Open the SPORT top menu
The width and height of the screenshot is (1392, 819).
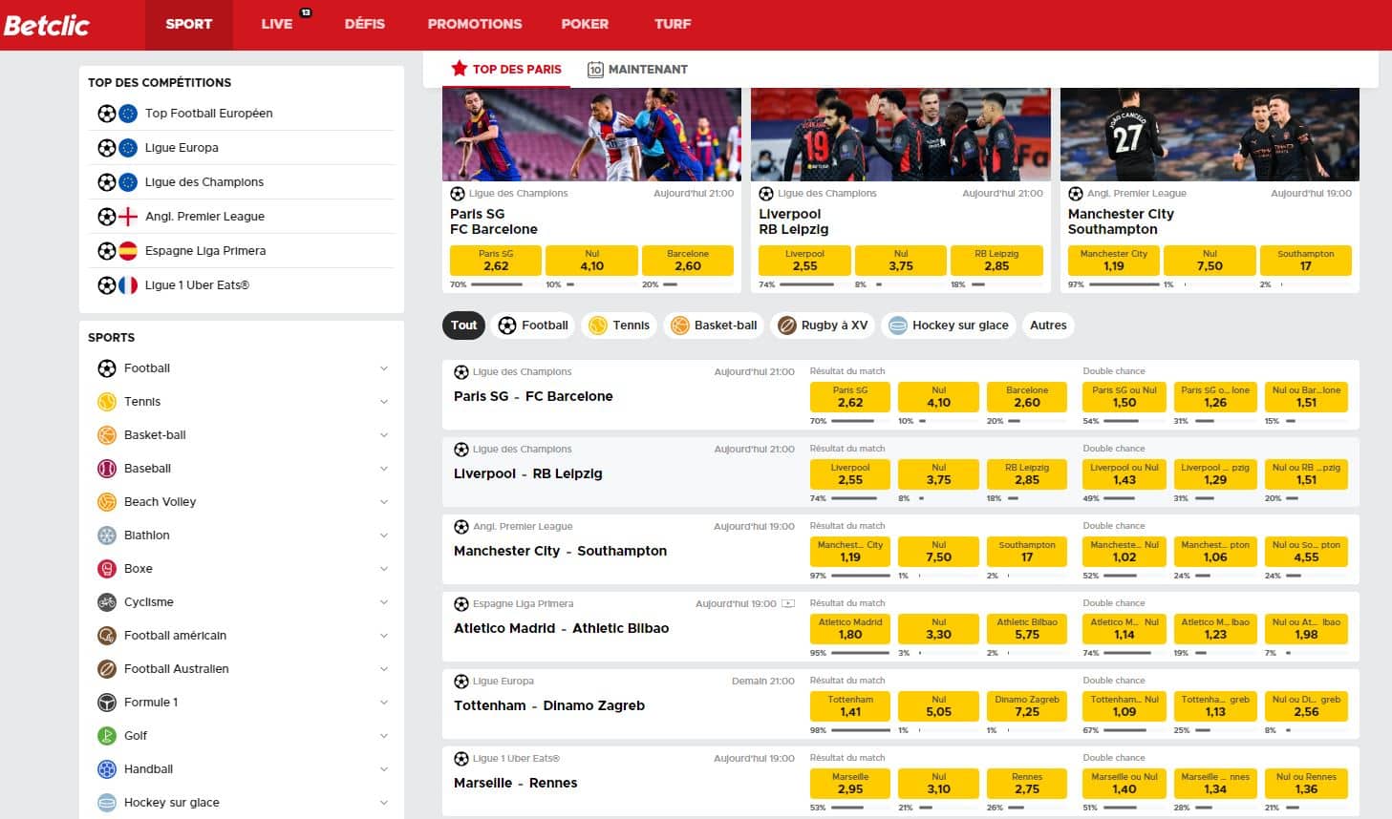(x=189, y=25)
